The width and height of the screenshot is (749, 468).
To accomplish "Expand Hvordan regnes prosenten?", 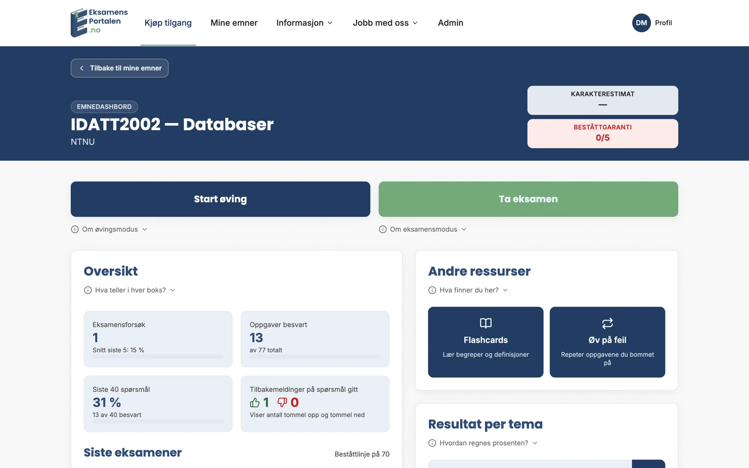I will (483, 443).
